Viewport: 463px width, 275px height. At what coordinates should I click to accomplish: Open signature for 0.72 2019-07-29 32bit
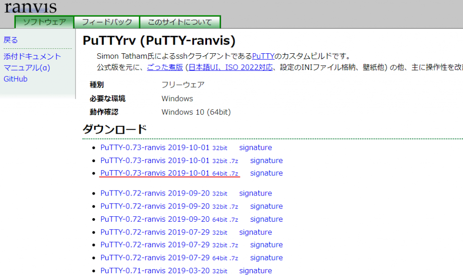255,232
